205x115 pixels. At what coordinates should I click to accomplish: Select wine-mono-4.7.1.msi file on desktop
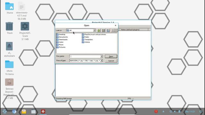click(x=22, y=11)
